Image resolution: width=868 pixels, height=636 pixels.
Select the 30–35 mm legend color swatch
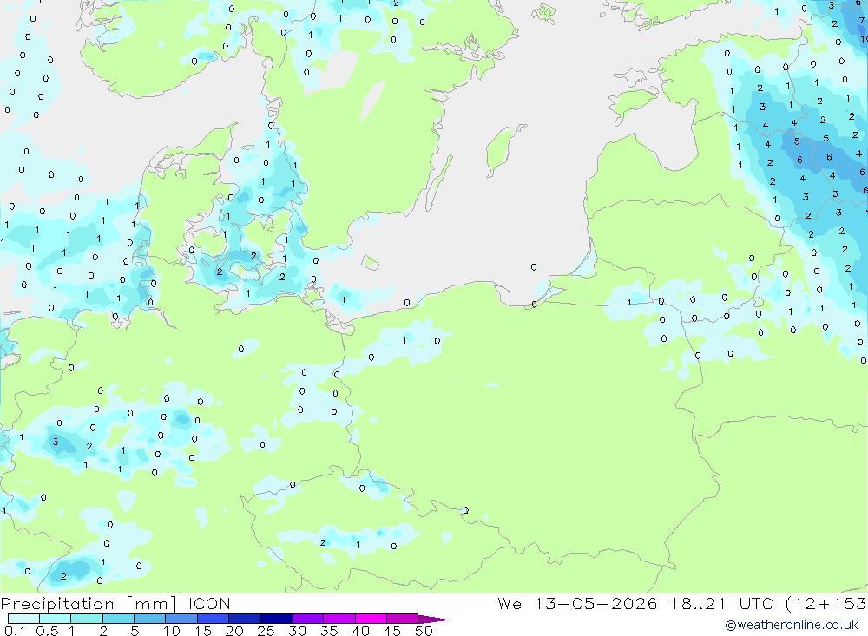[x=308, y=619]
